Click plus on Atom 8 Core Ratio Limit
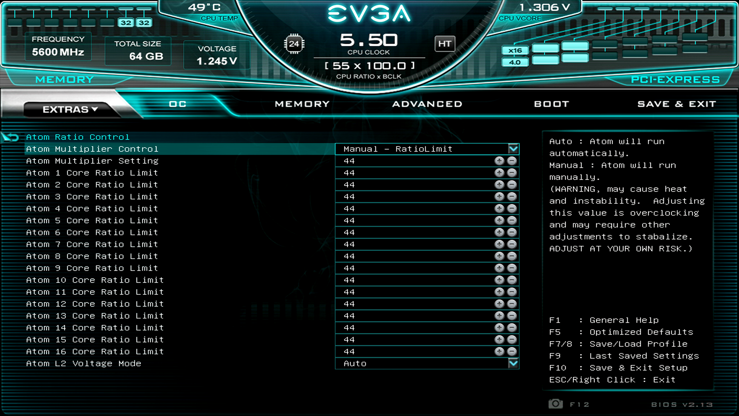The width and height of the screenshot is (739, 416). pos(499,257)
